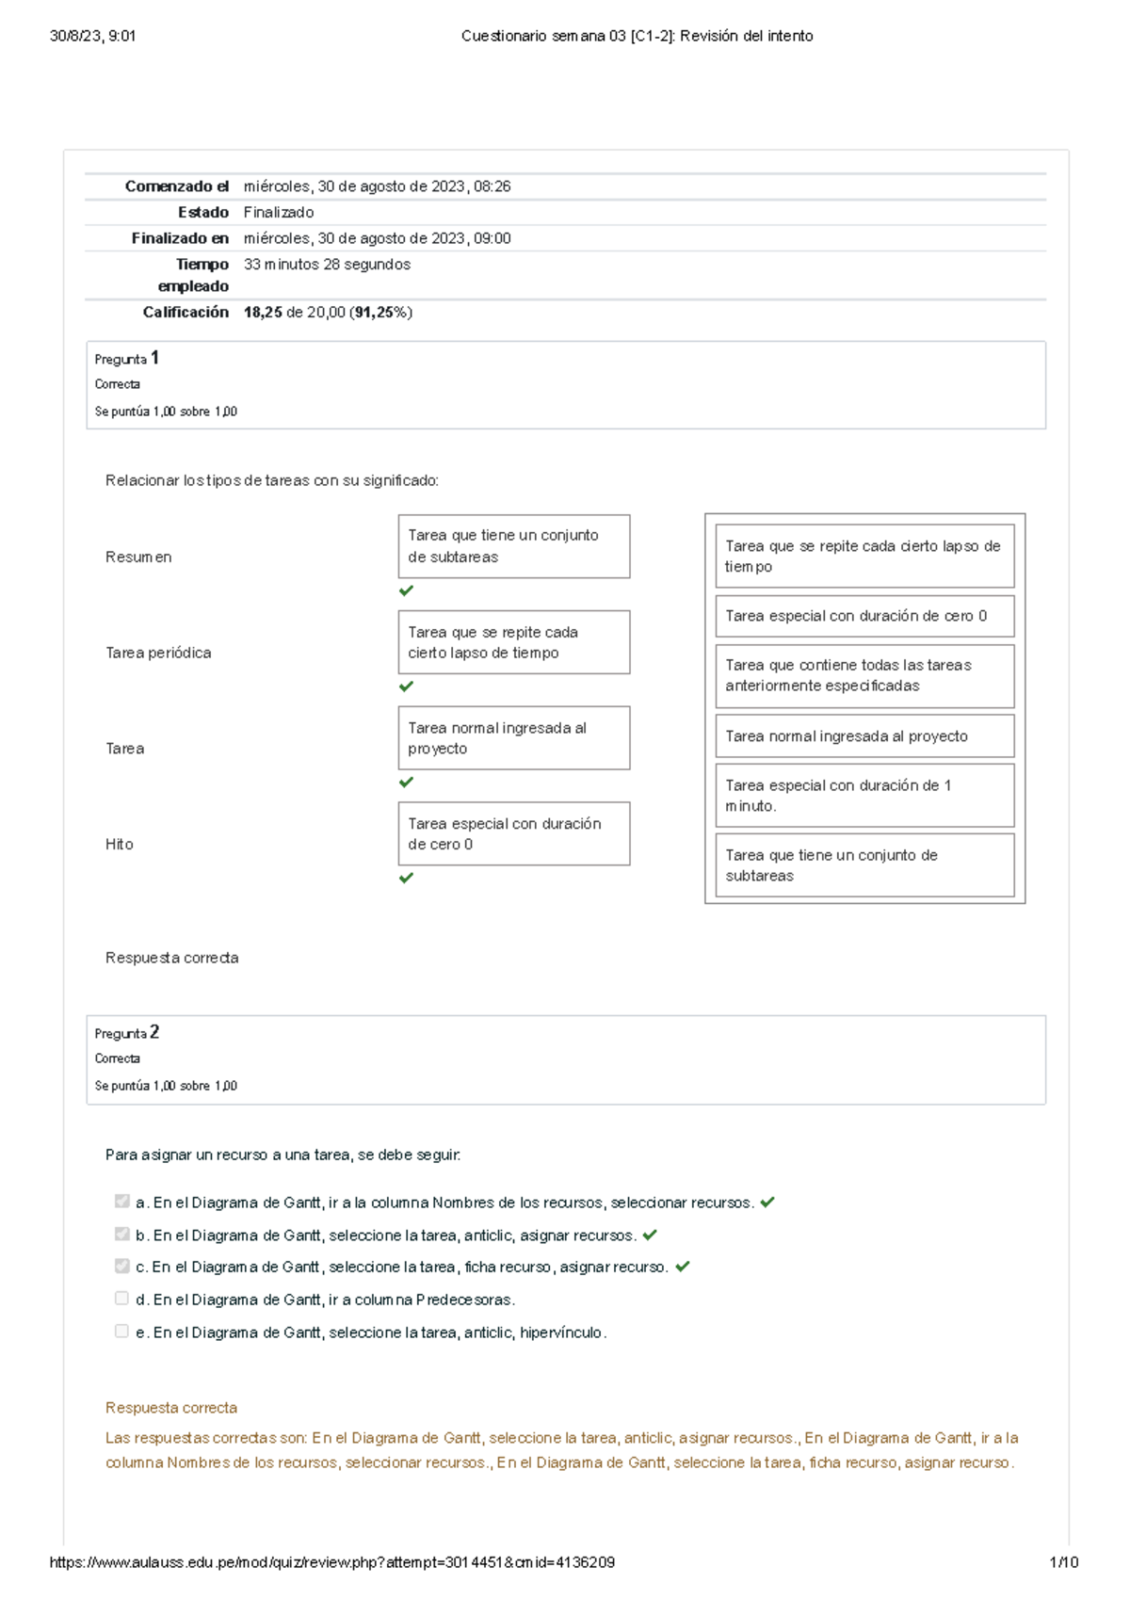1130x1599 pixels.
Task: Click checkmark icon beside option b
Action: point(650,1235)
